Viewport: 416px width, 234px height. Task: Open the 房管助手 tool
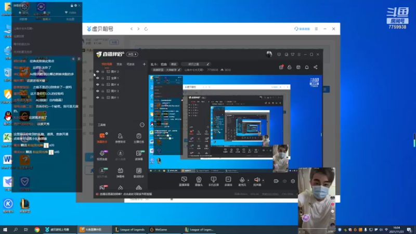point(120,138)
